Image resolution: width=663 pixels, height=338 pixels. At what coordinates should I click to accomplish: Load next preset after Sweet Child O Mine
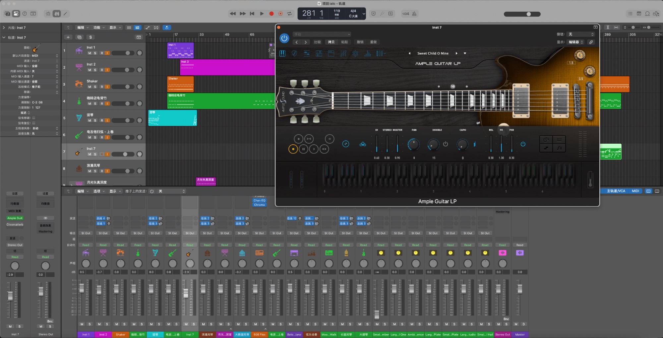pyautogui.click(x=456, y=53)
